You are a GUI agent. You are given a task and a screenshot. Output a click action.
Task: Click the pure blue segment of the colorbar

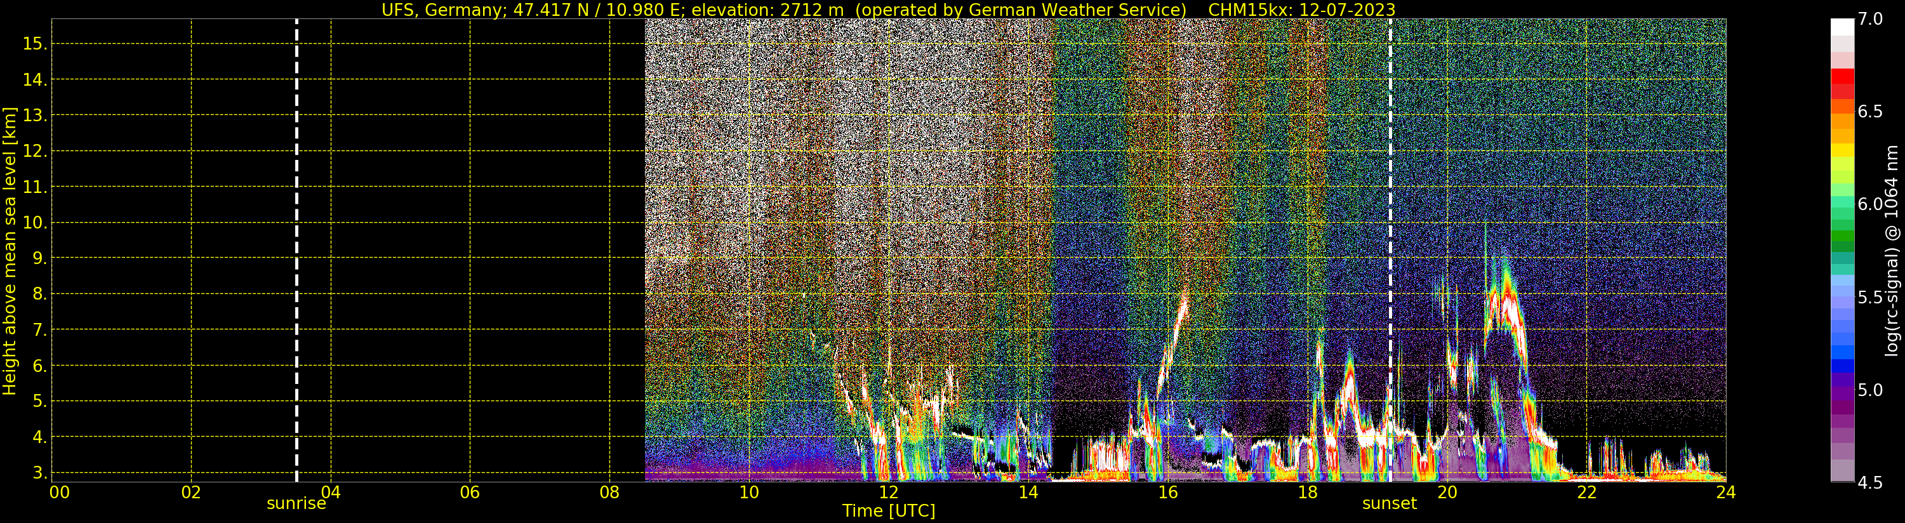(x=1842, y=366)
